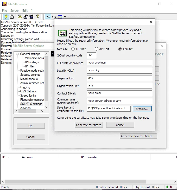The width and height of the screenshot is (177, 190).
Task: Click the certificate file path field
Action: click(x=109, y=109)
